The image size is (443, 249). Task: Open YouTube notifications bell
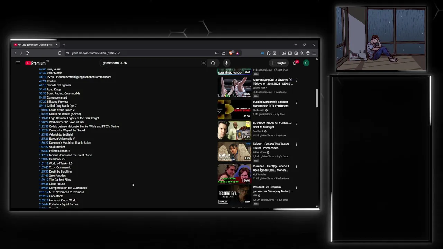coord(295,63)
